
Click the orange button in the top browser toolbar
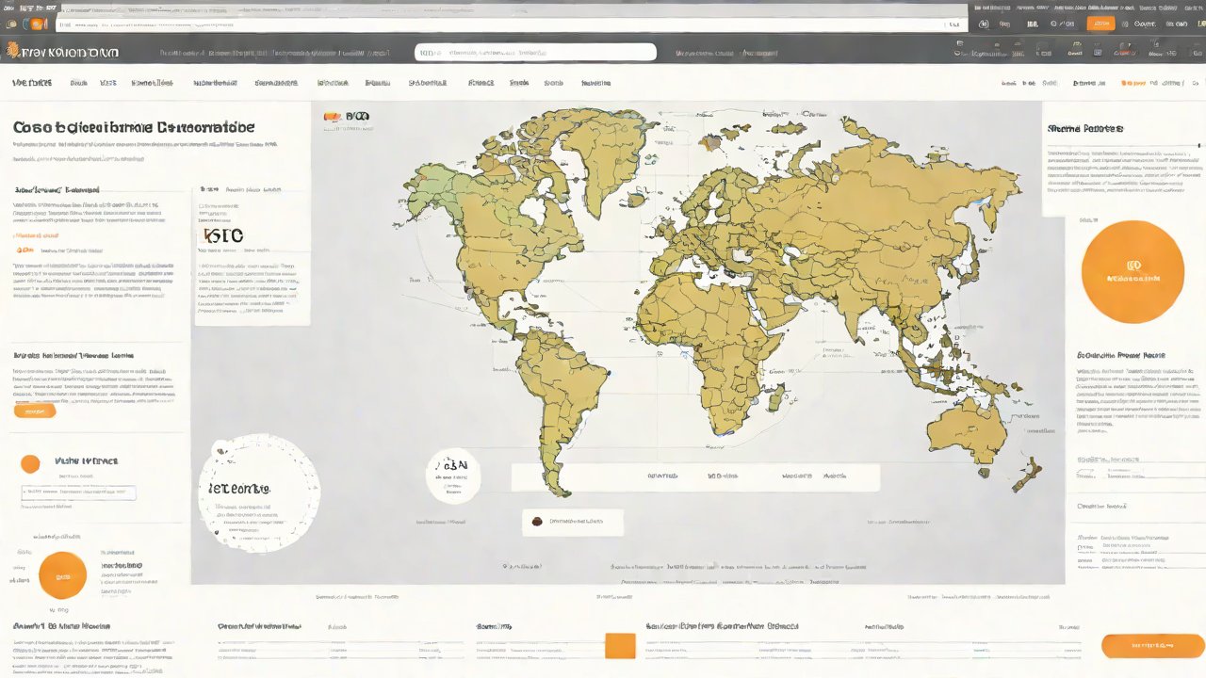(x=1100, y=24)
